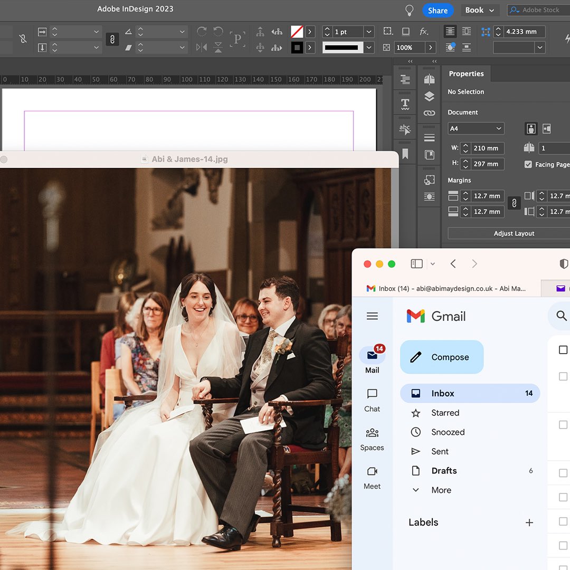The height and width of the screenshot is (570, 570).
Task: Click the Mail icon in Gmail sidebar
Action: pos(372,355)
